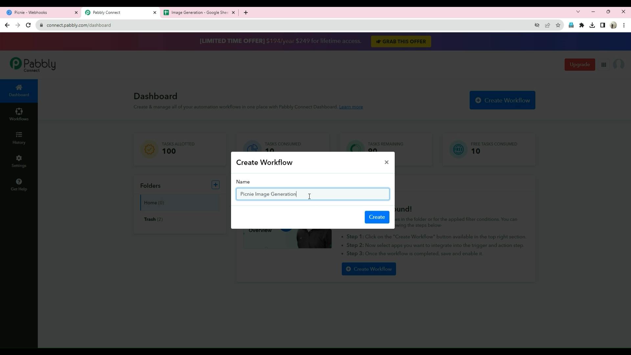Screen dimensions: 631x355
Task: Click the Create button in dialog
Action: (x=377, y=217)
